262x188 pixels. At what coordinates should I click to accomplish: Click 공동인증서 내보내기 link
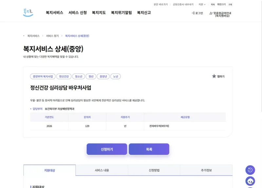pos(183,5)
